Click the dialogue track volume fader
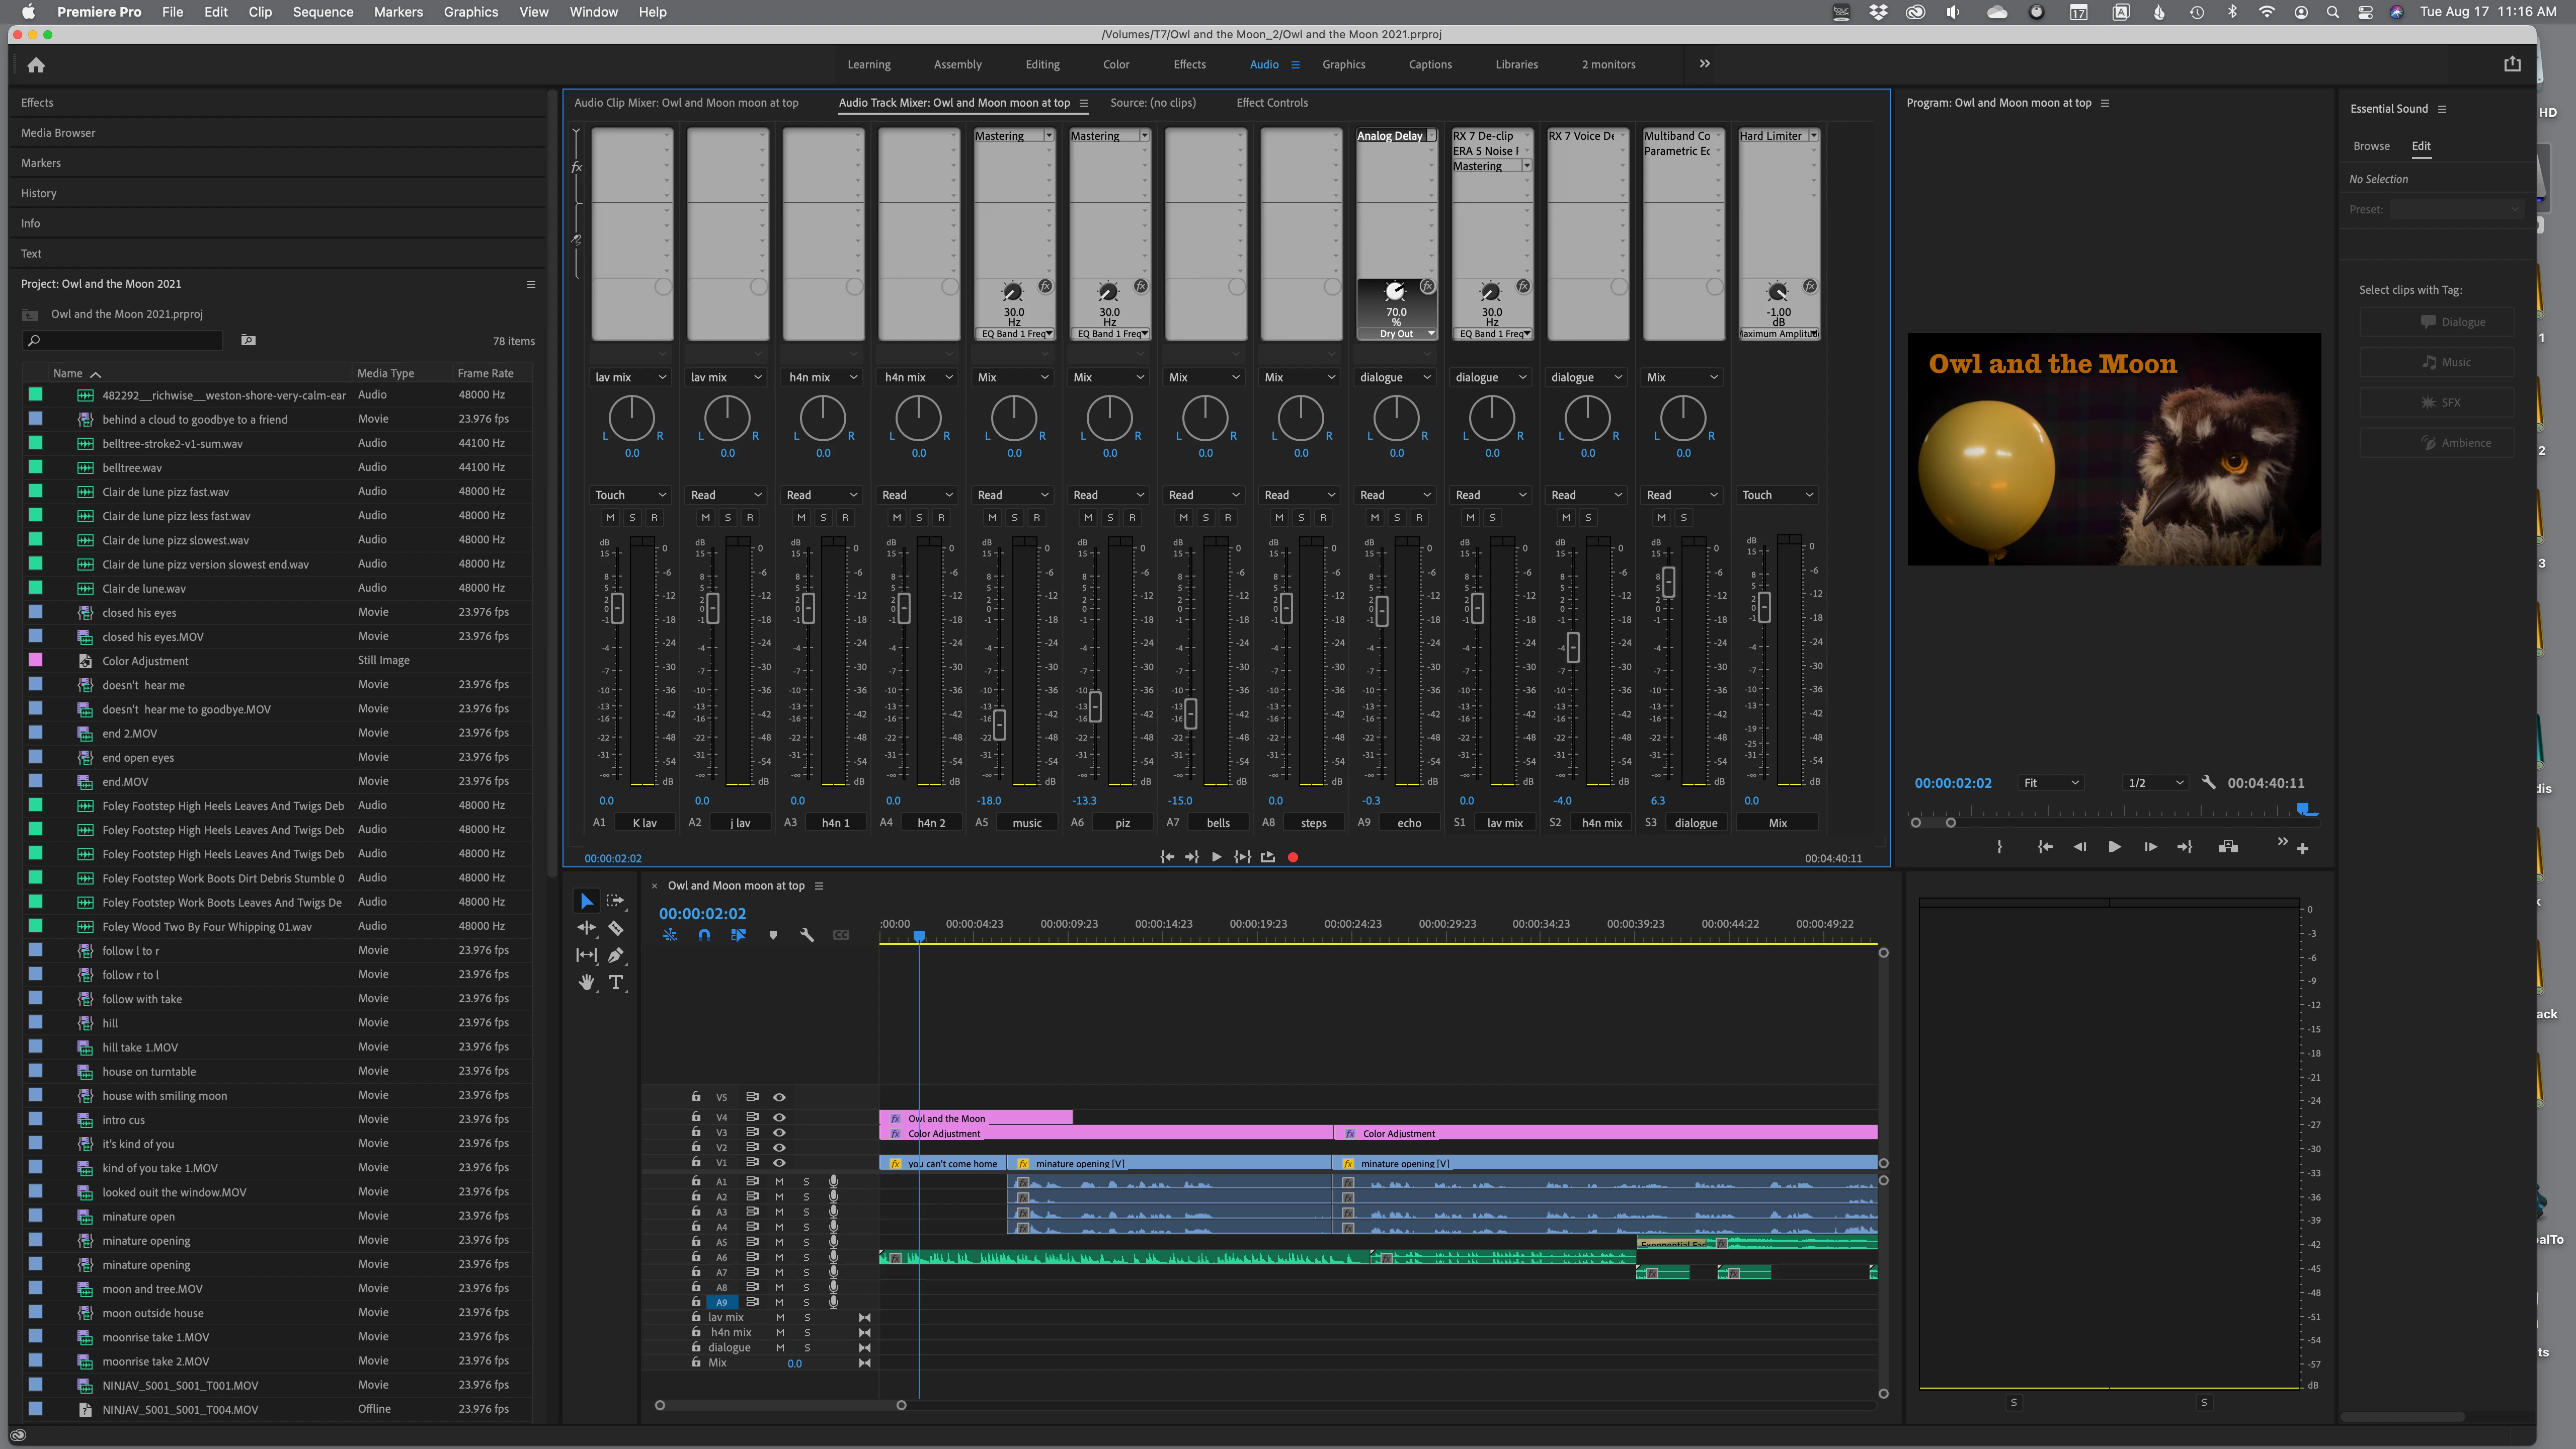 (x=1668, y=581)
